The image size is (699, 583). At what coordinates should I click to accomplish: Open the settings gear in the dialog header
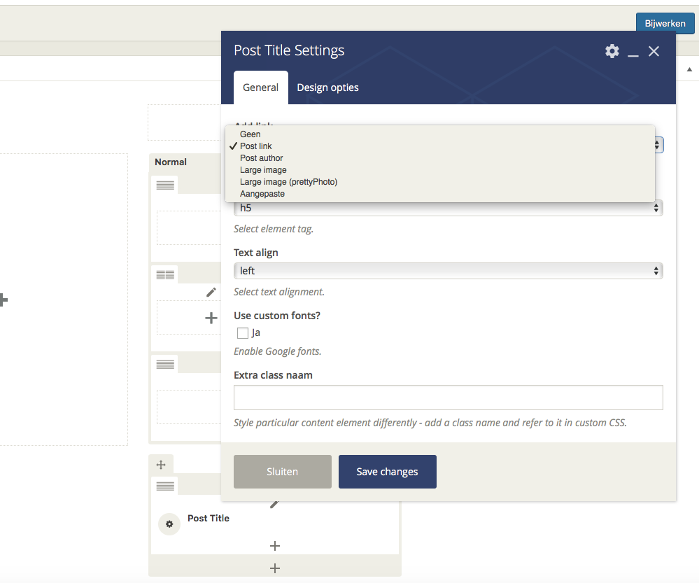[x=612, y=51]
